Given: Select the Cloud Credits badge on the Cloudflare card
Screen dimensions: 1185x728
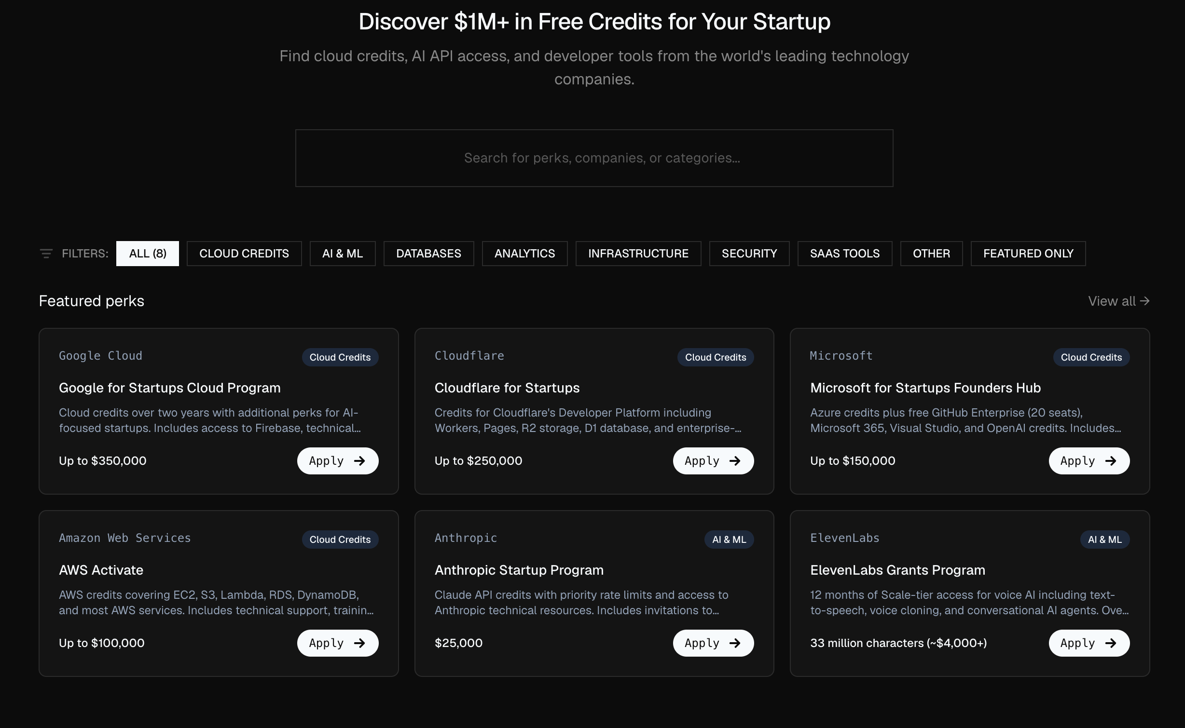Looking at the screenshot, I should click(715, 357).
